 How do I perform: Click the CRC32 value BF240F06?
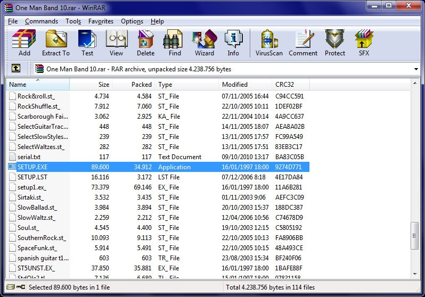[288, 258]
